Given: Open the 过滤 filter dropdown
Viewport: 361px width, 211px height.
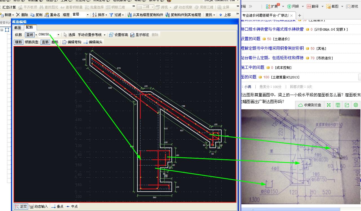Looking at the screenshot, I should coord(117,15).
